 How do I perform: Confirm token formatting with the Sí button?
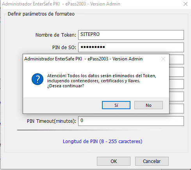(x=116, y=105)
